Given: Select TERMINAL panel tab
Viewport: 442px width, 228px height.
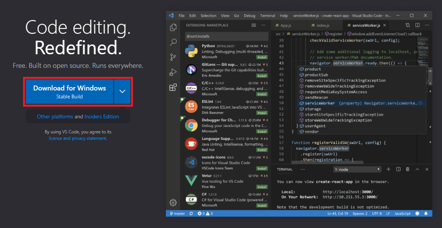Looking at the screenshot, I should click(285, 170).
